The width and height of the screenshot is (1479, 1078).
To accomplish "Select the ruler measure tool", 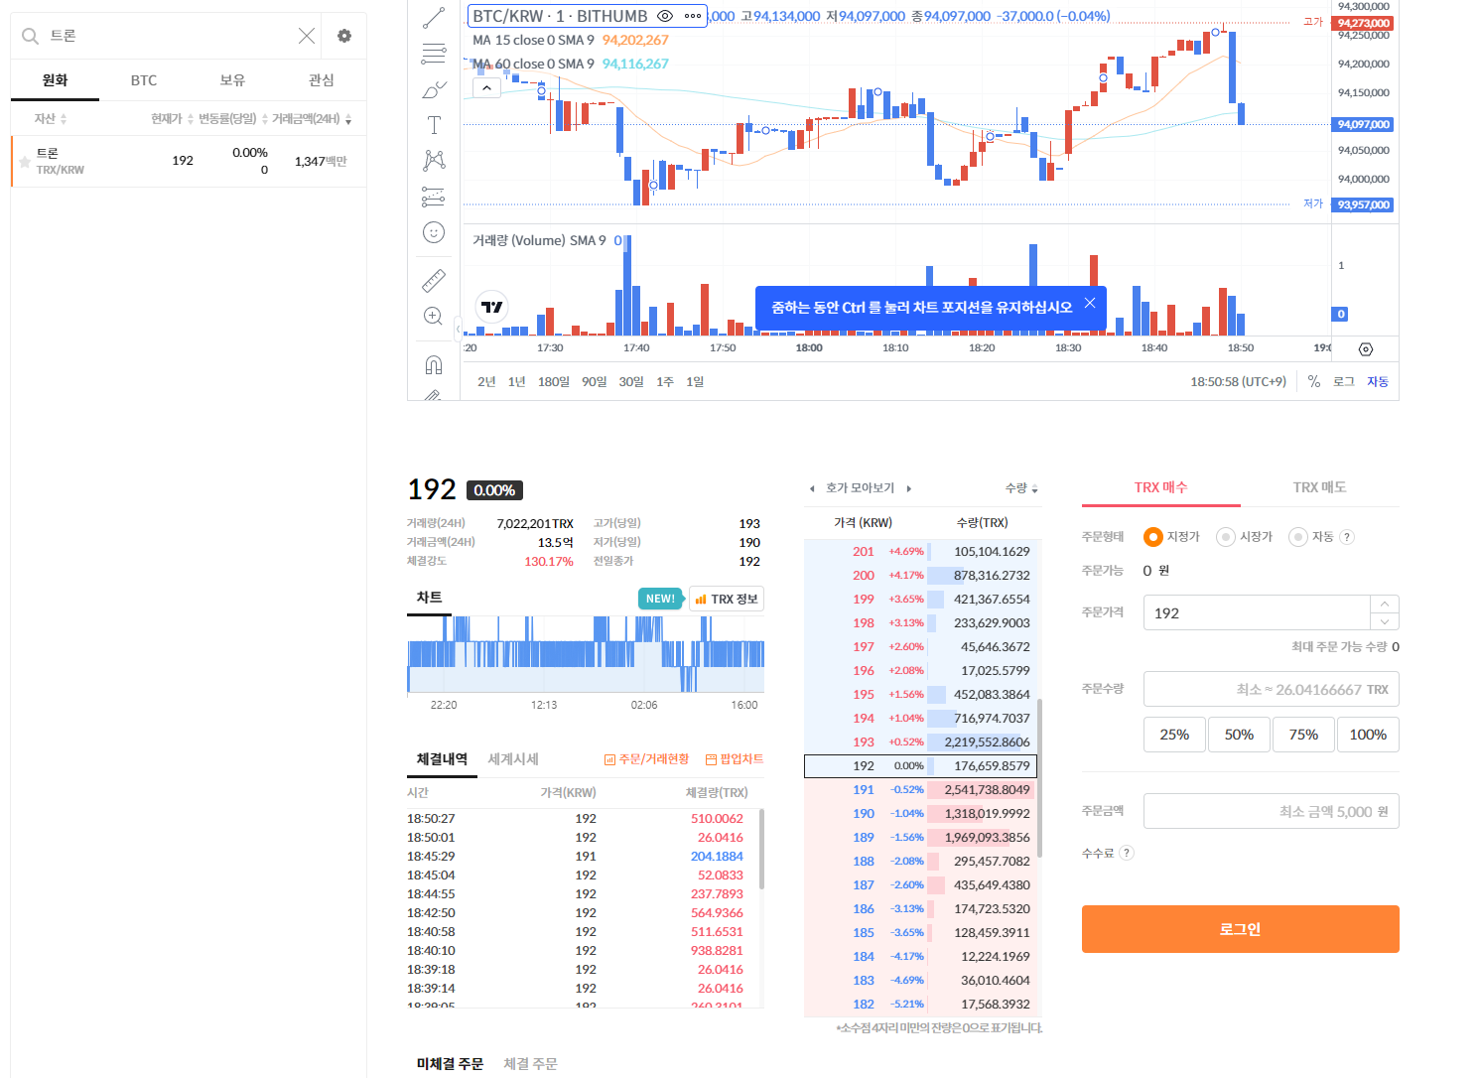I will (x=434, y=280).
